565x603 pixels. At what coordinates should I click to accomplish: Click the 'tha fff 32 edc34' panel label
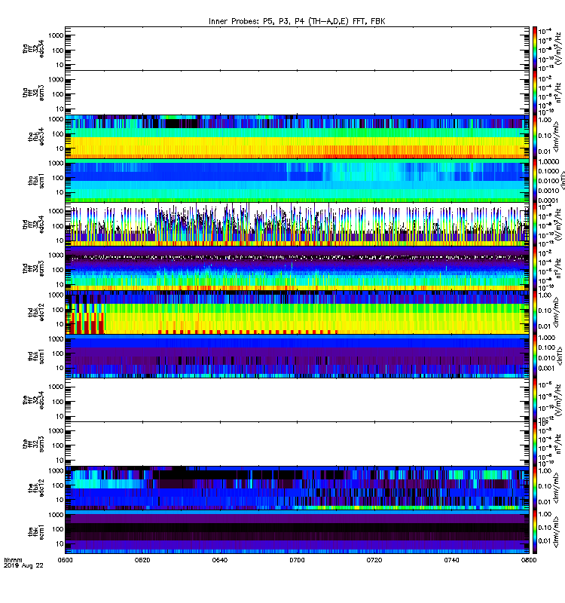click(33, 48)
